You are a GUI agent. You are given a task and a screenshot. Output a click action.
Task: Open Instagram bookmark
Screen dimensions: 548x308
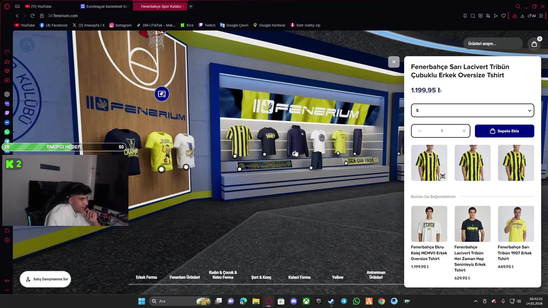120,25
